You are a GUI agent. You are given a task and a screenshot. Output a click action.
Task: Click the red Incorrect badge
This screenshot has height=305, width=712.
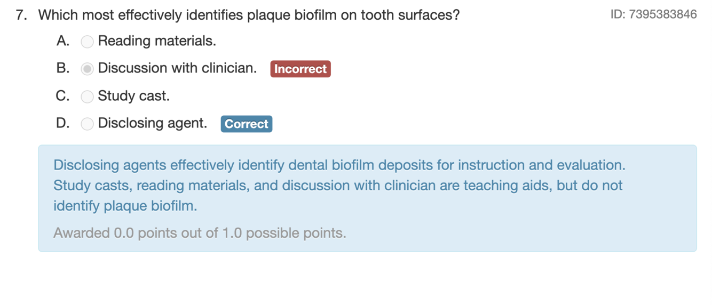point(300,69)
